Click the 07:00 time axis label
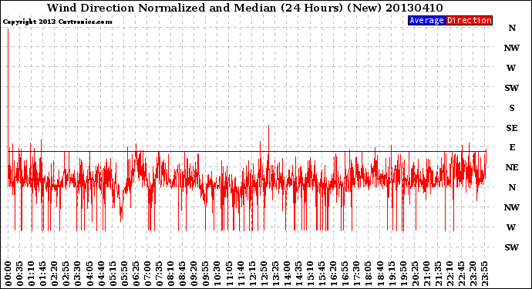This screenshot has width=532, height=289. [x=147, y=274]
